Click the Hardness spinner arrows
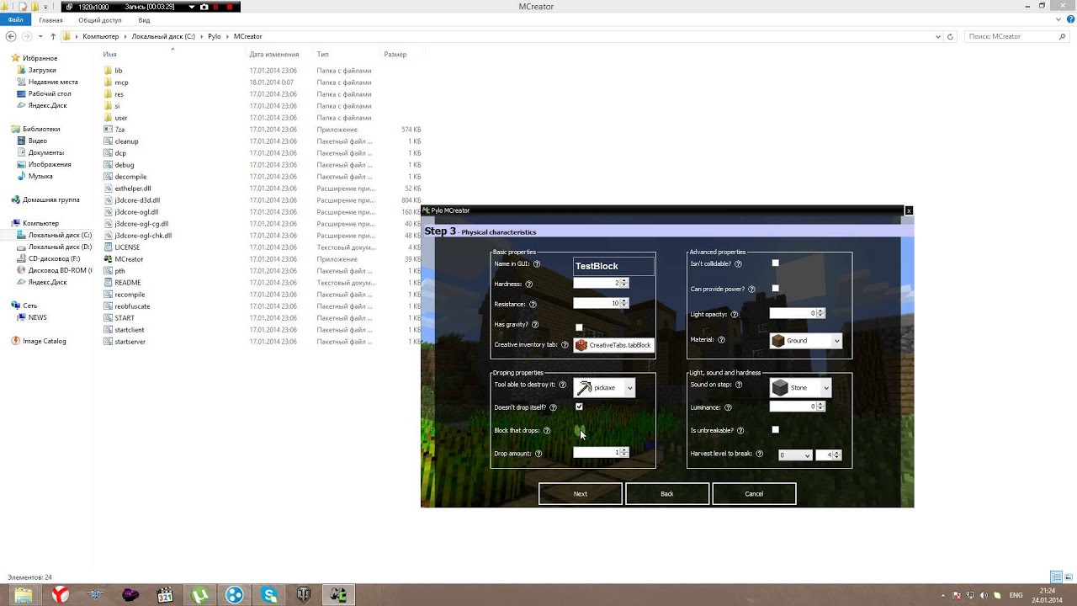 click(624, 284)
